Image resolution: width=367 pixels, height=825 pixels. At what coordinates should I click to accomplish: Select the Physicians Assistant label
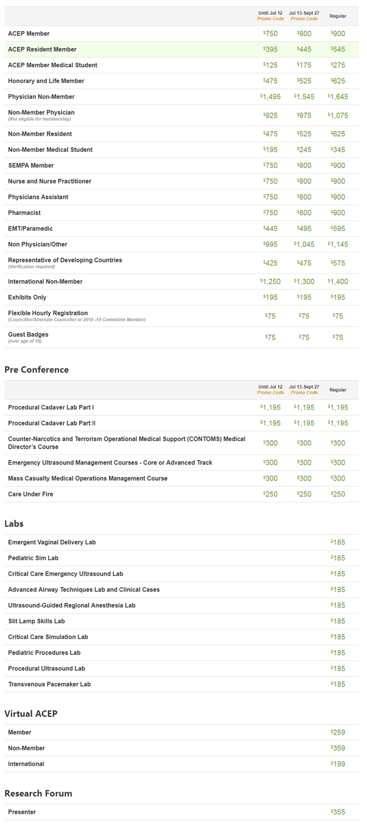tap(38, 198)
